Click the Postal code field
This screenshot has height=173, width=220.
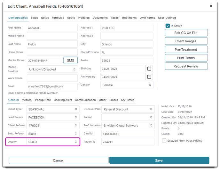(x=127, y=61)
